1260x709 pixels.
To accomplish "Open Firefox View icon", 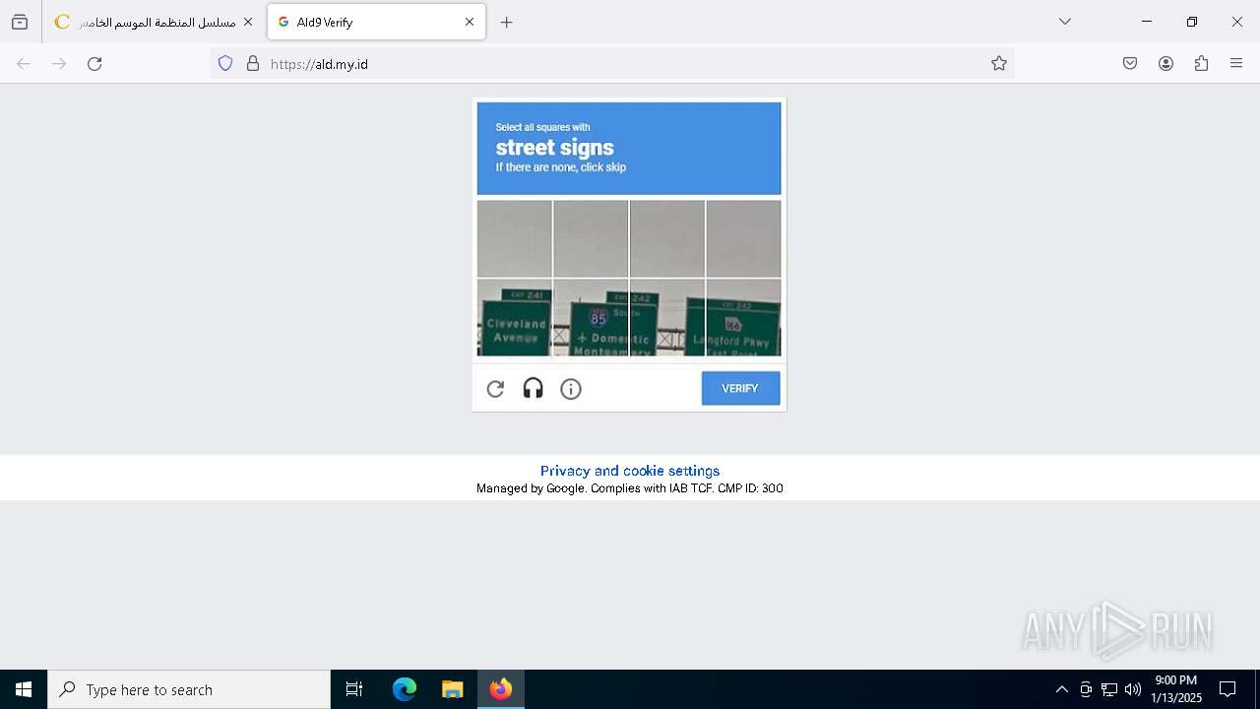I will [x=20, y=22].
